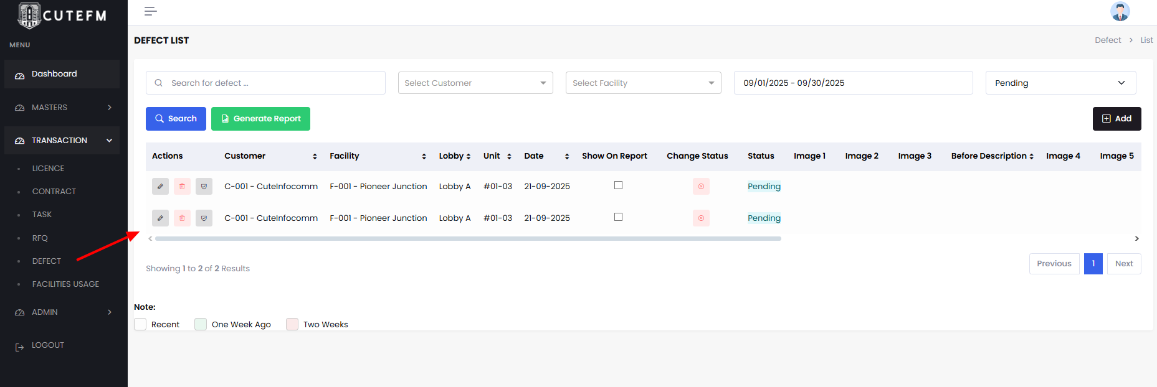Toggle the hamburger menu icon
Viewport: 1157px width, 387px height.
(151, 11)
